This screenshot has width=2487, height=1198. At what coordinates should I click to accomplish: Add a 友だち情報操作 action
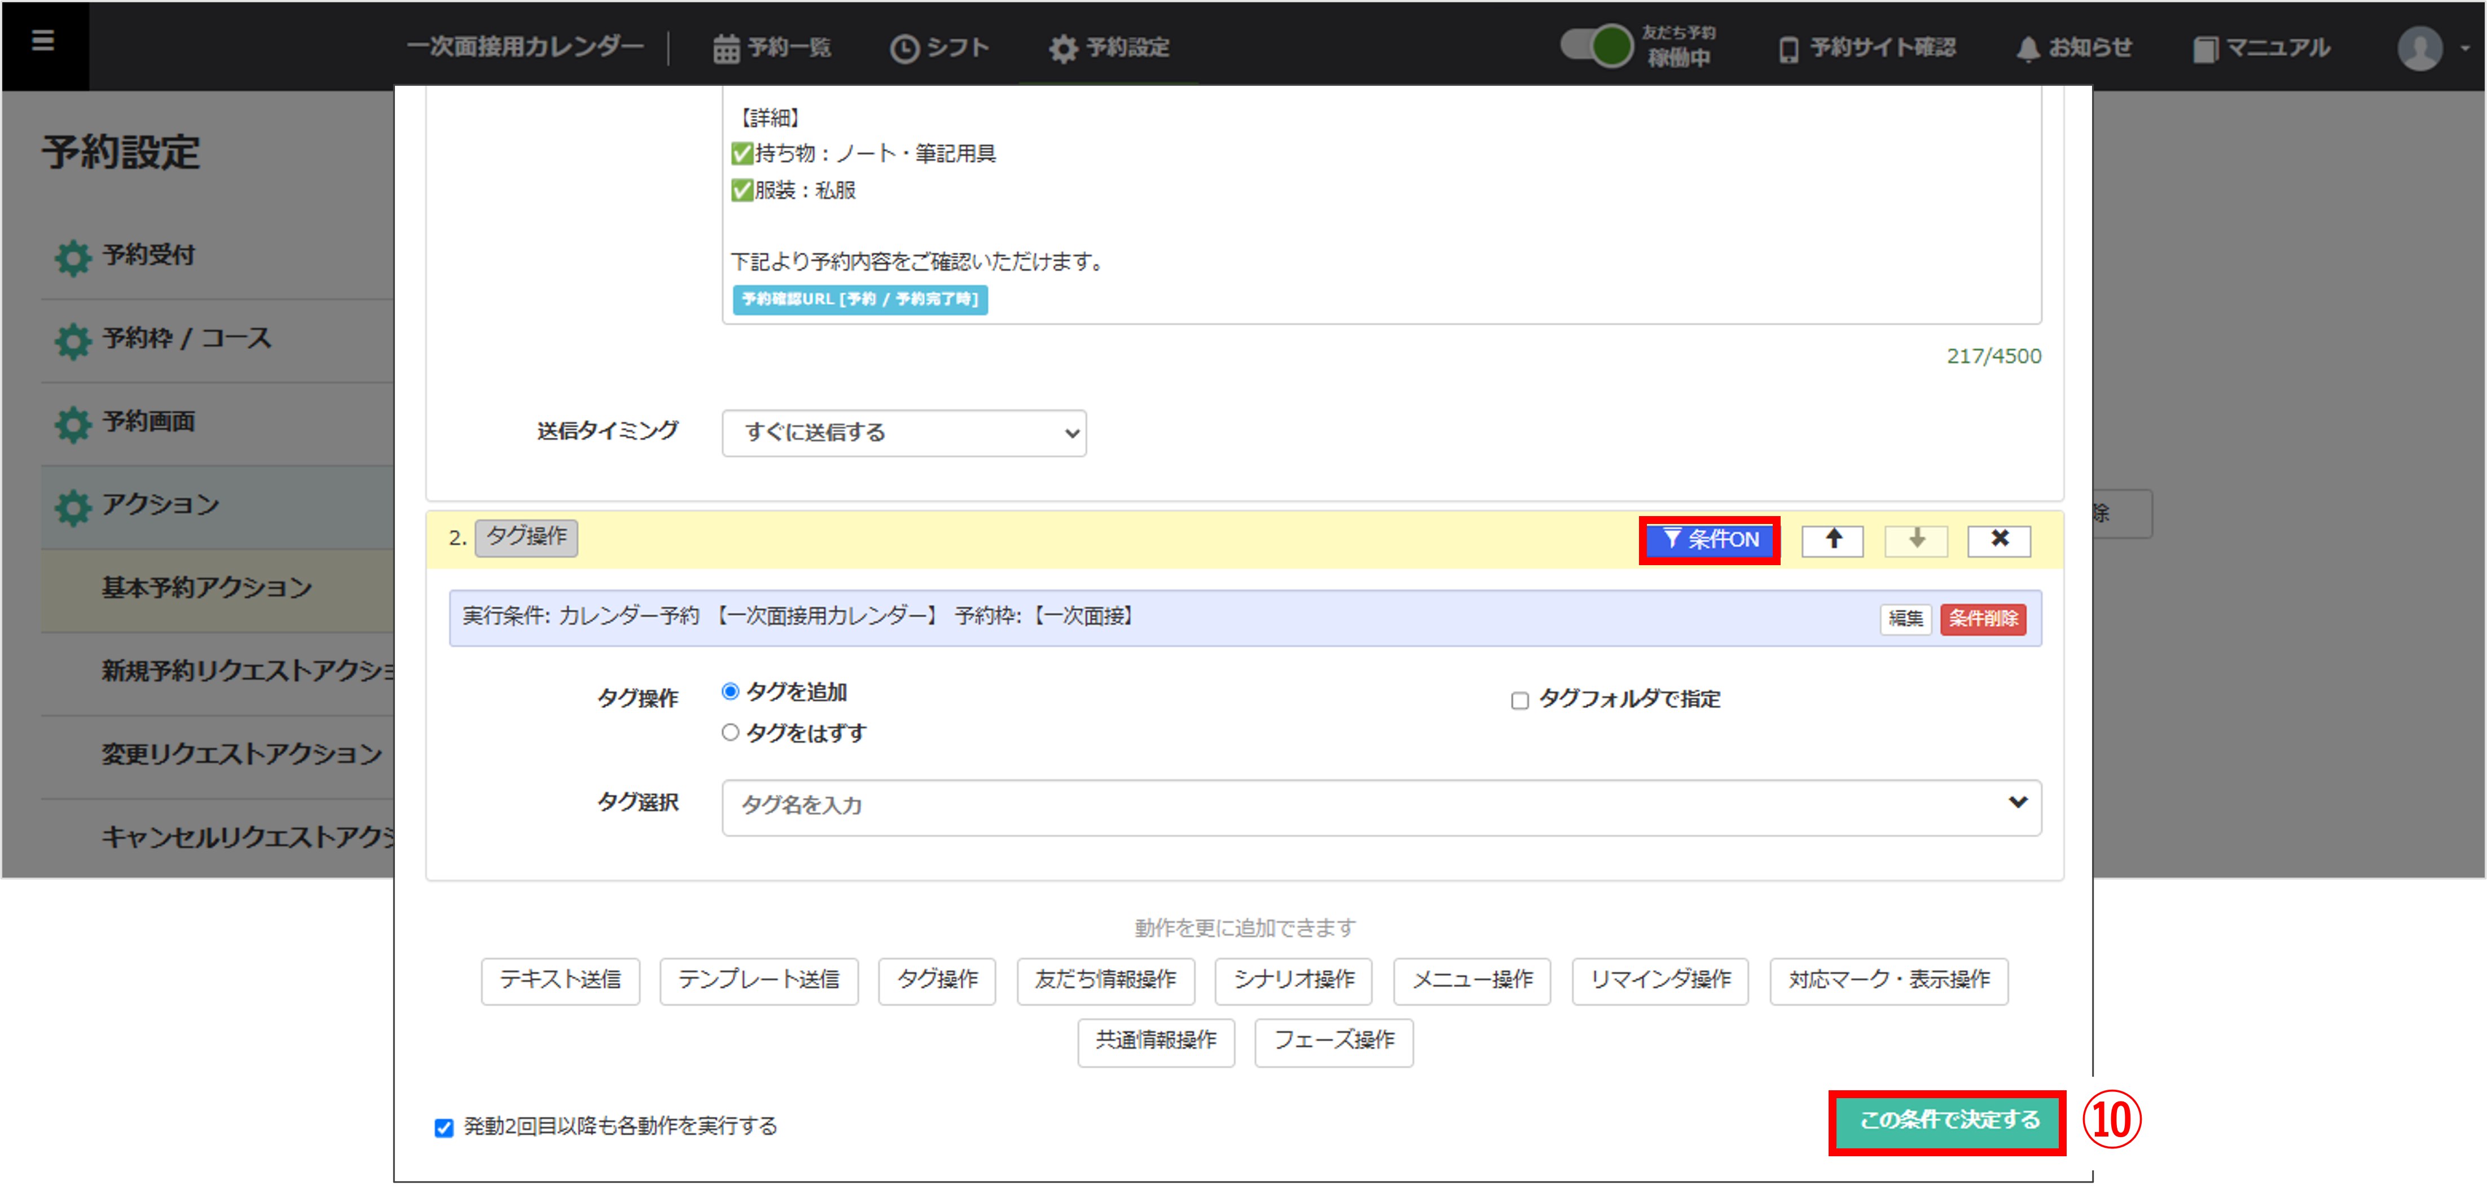(x=1105, y=981)
